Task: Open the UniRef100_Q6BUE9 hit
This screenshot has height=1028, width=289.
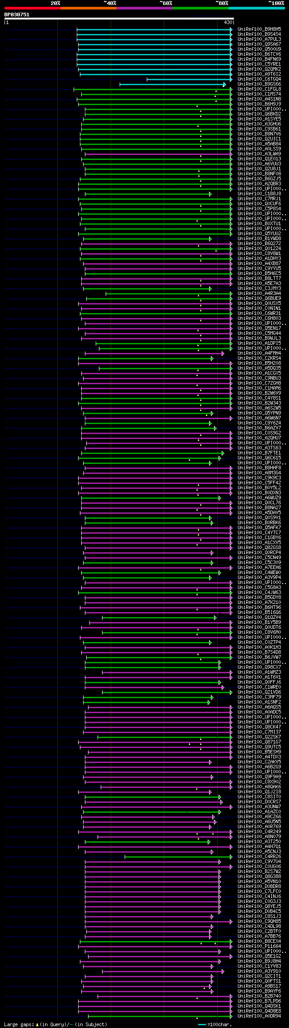Action: (259, 298)
